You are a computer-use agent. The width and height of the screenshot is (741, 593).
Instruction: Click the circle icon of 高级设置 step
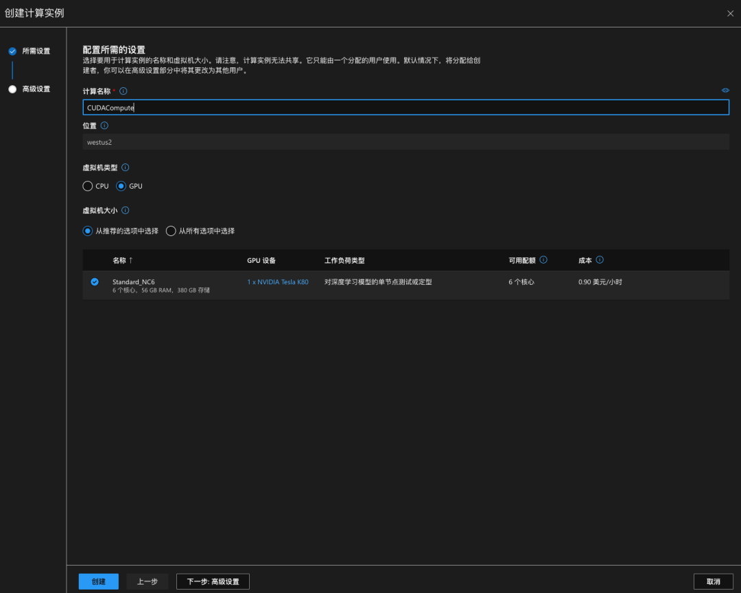click(13, 89)
